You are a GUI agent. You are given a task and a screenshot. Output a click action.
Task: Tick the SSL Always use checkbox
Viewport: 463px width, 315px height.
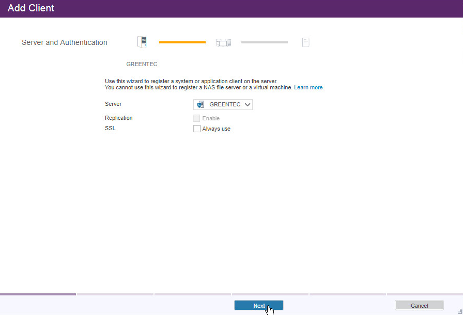pyautogui.click(x=197, y=129)
